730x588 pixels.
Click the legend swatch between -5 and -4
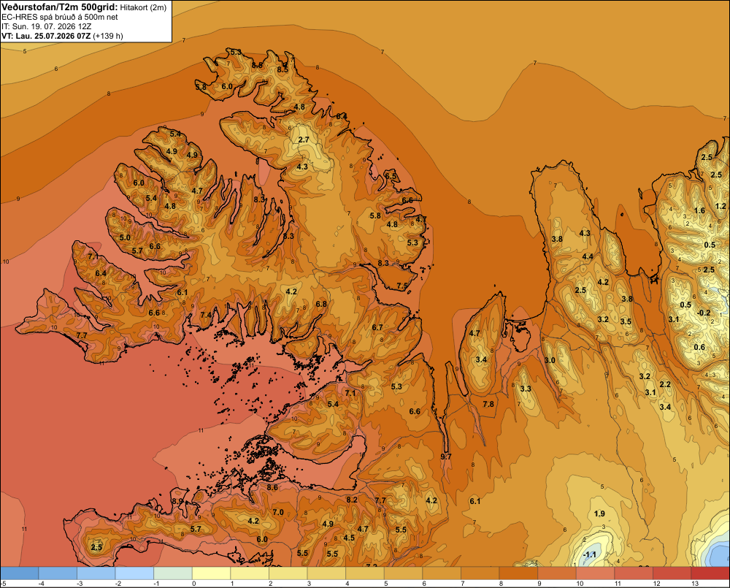(20, 573)
